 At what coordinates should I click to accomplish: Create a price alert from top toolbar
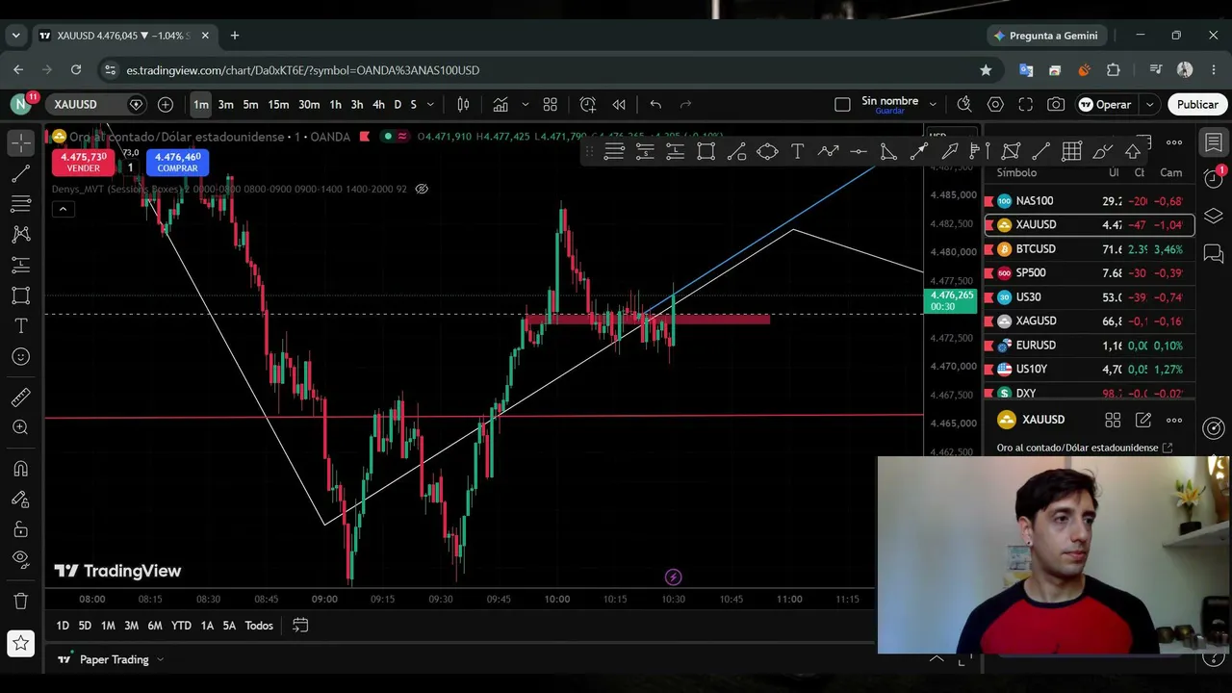point(588,104)
